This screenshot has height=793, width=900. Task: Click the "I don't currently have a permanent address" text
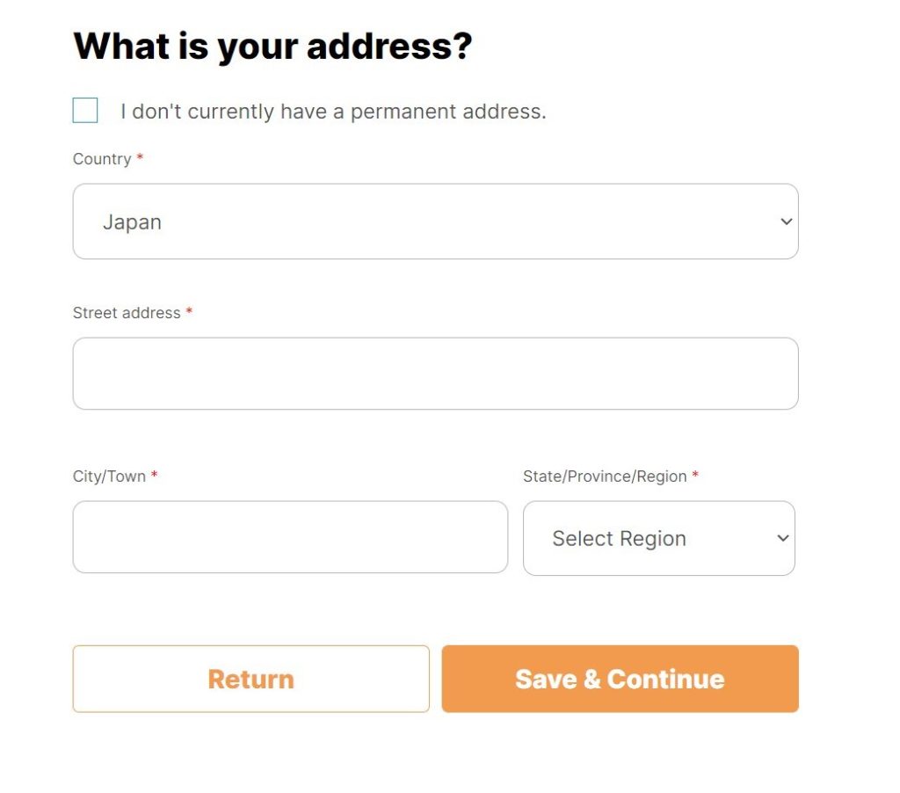click(x=333, y=112)
